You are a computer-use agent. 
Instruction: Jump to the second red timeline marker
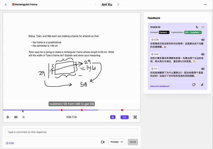pyautogui.click(x=82, y=110)
